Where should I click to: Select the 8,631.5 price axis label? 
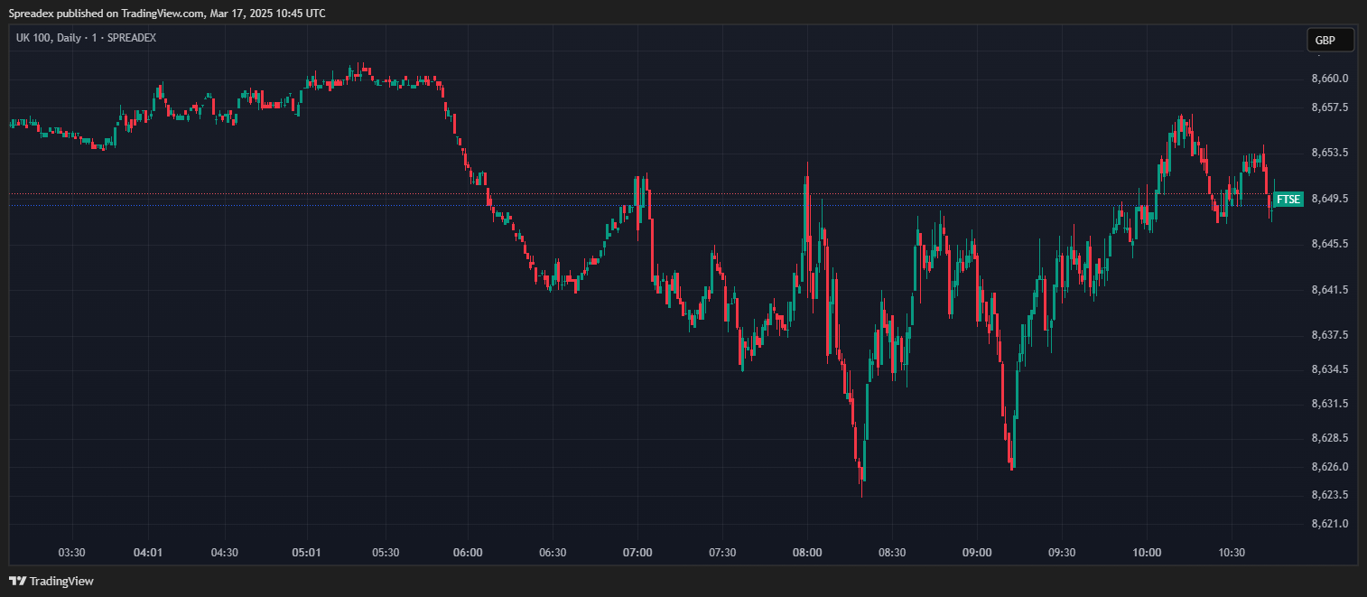point(1330,404)
